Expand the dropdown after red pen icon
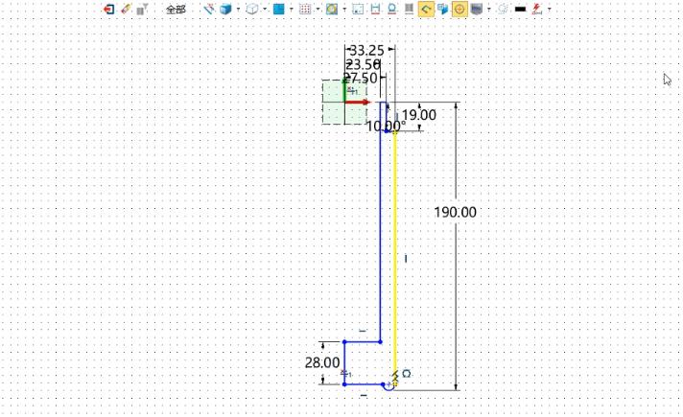This screenshot has width=683, height=417. tap(549, 9)
